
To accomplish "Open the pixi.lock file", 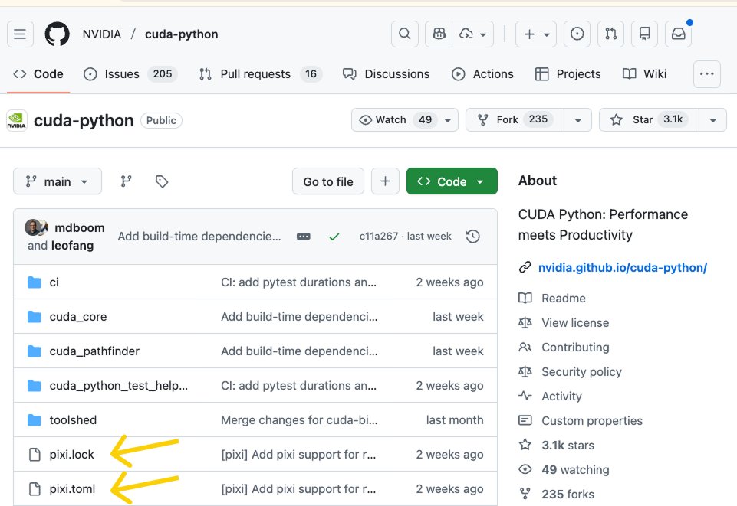I will [71, 455].
